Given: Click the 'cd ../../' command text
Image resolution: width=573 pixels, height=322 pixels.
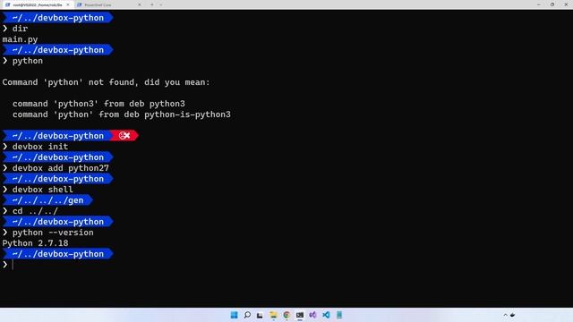Looking at the screenshot, I should (35, 211).
